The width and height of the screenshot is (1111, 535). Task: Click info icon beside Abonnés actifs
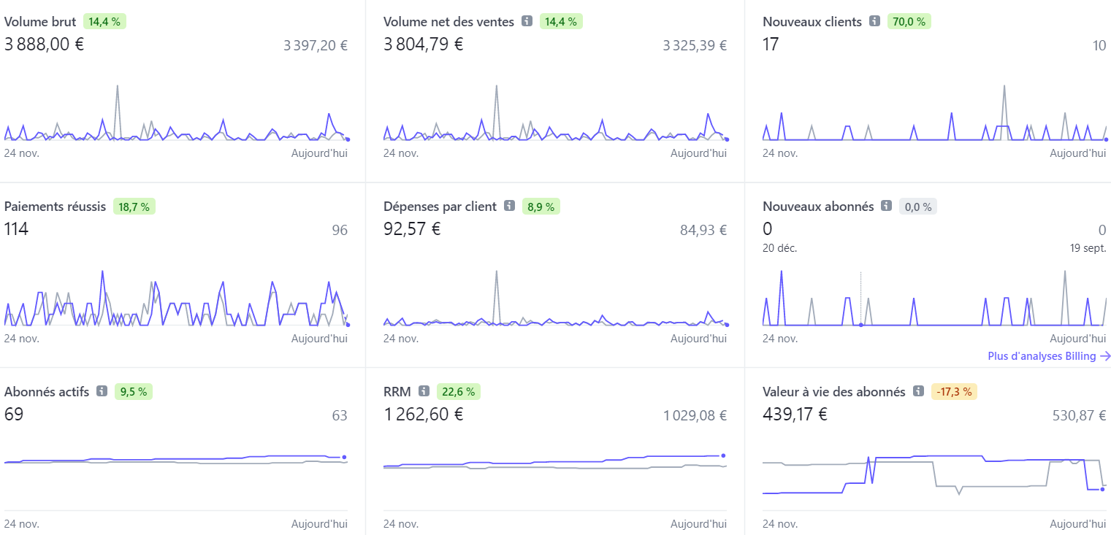[x=102, y=392]
